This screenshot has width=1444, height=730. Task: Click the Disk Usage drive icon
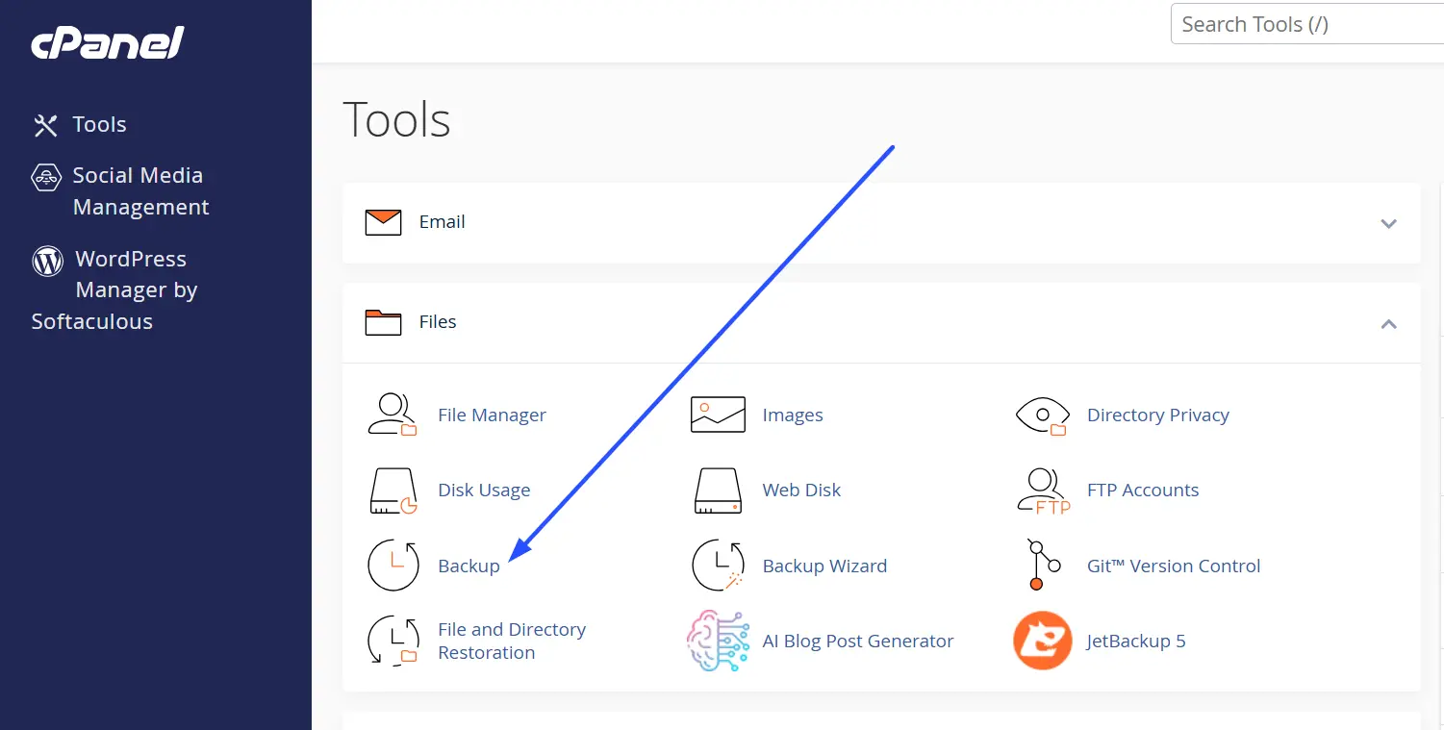tap(393, 491)
